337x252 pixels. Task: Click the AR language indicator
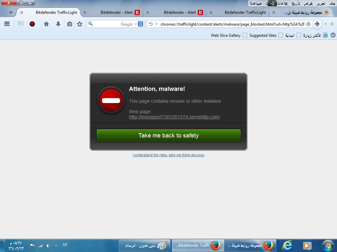click(x=65, y=245)
